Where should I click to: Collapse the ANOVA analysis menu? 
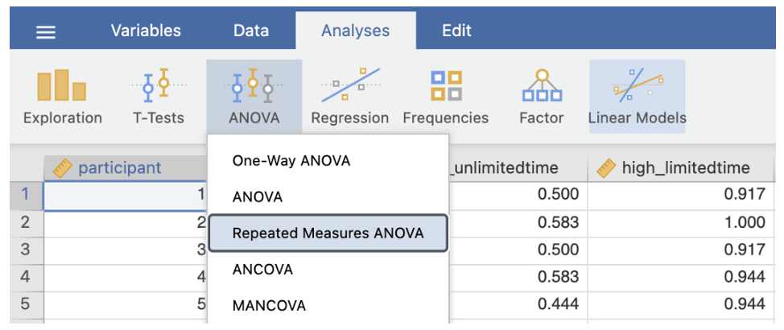click(254, 96)
